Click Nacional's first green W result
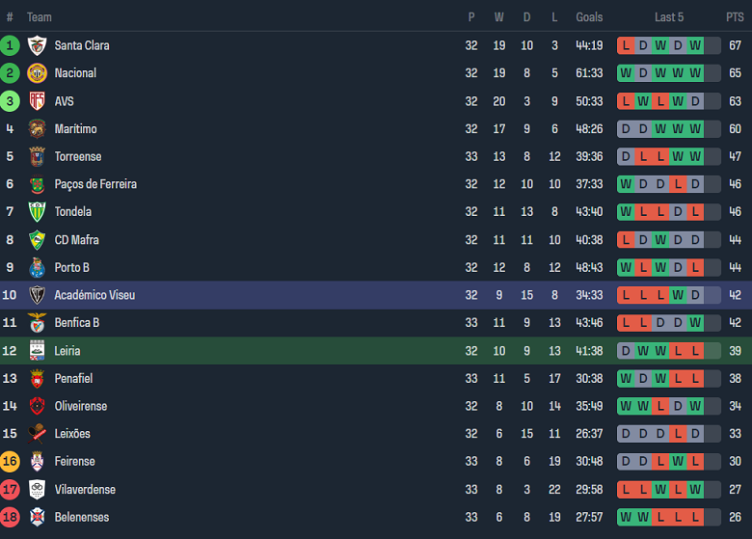This screenshot has width=752, height=539. point(627,73)
